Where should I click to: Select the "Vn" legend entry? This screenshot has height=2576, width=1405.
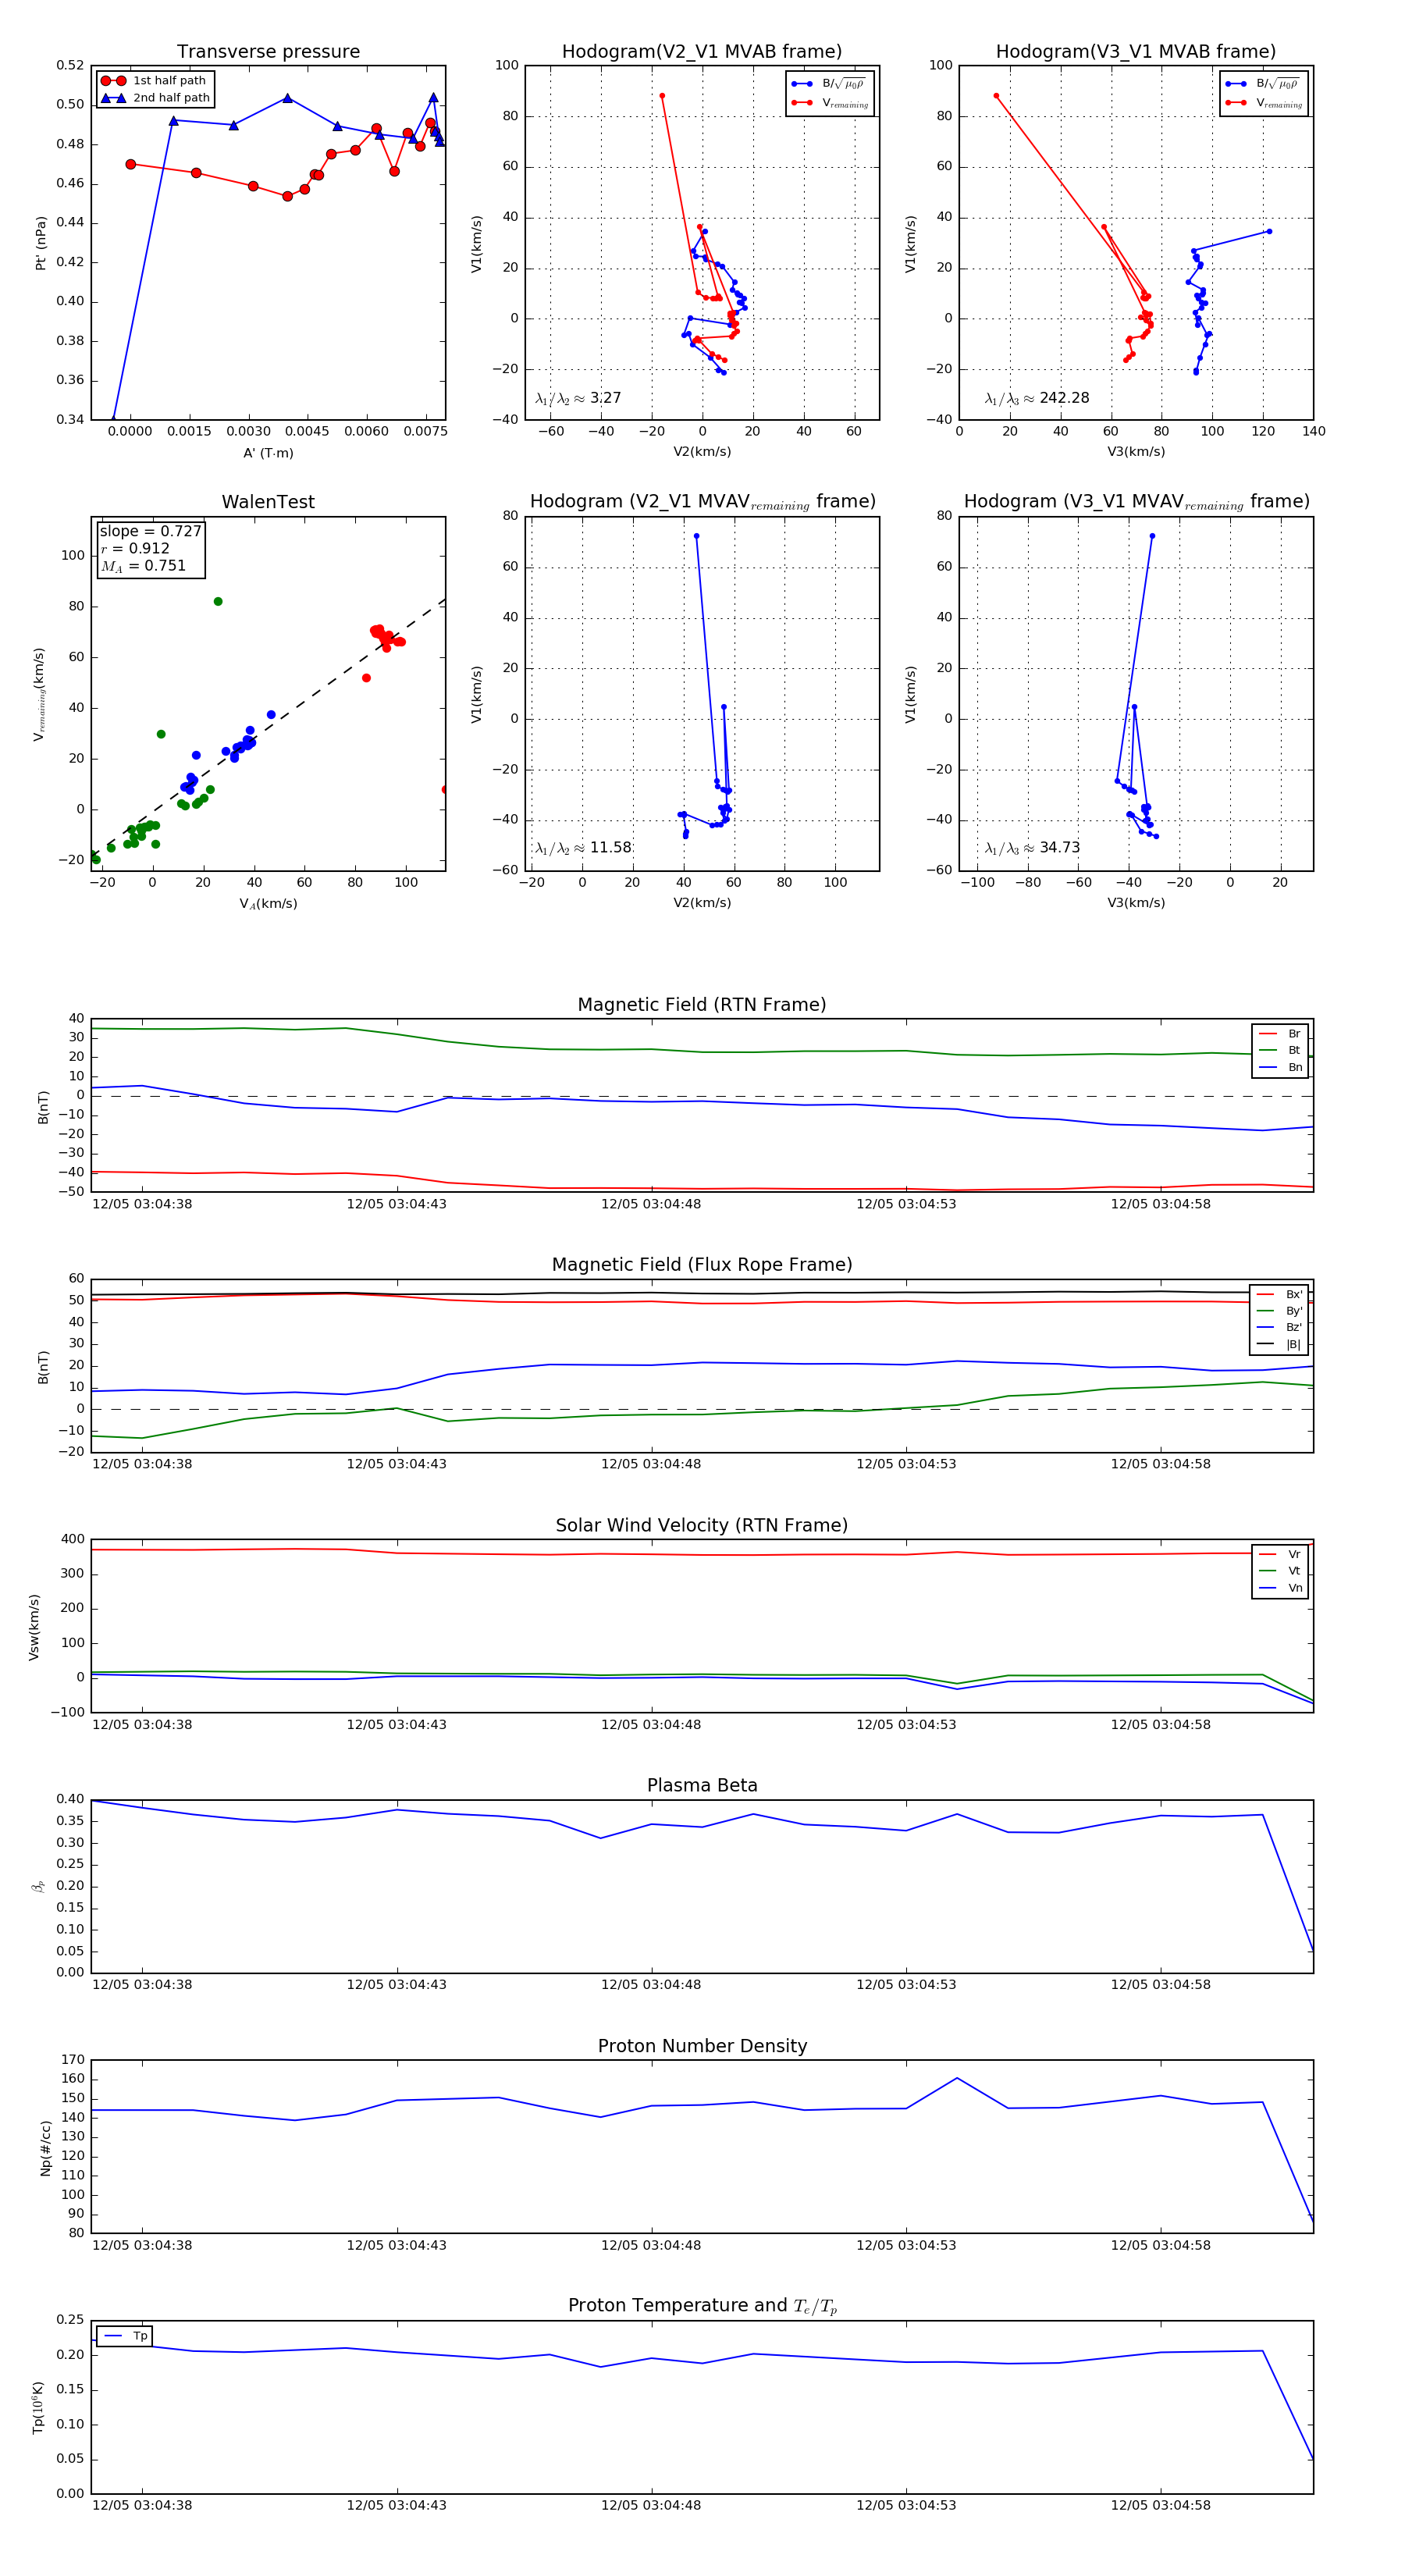pyautogui.click(x=1280, y=1588)
